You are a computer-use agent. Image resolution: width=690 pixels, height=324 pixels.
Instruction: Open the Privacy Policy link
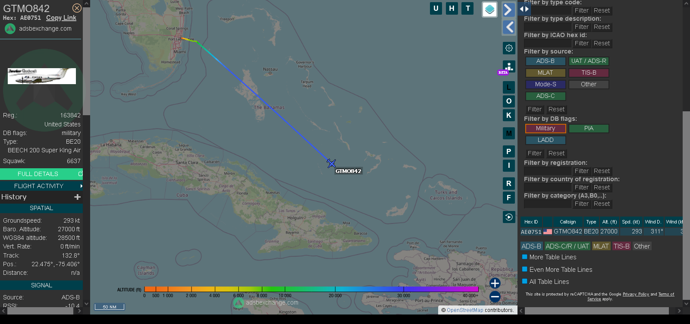[x=636, y=294]
